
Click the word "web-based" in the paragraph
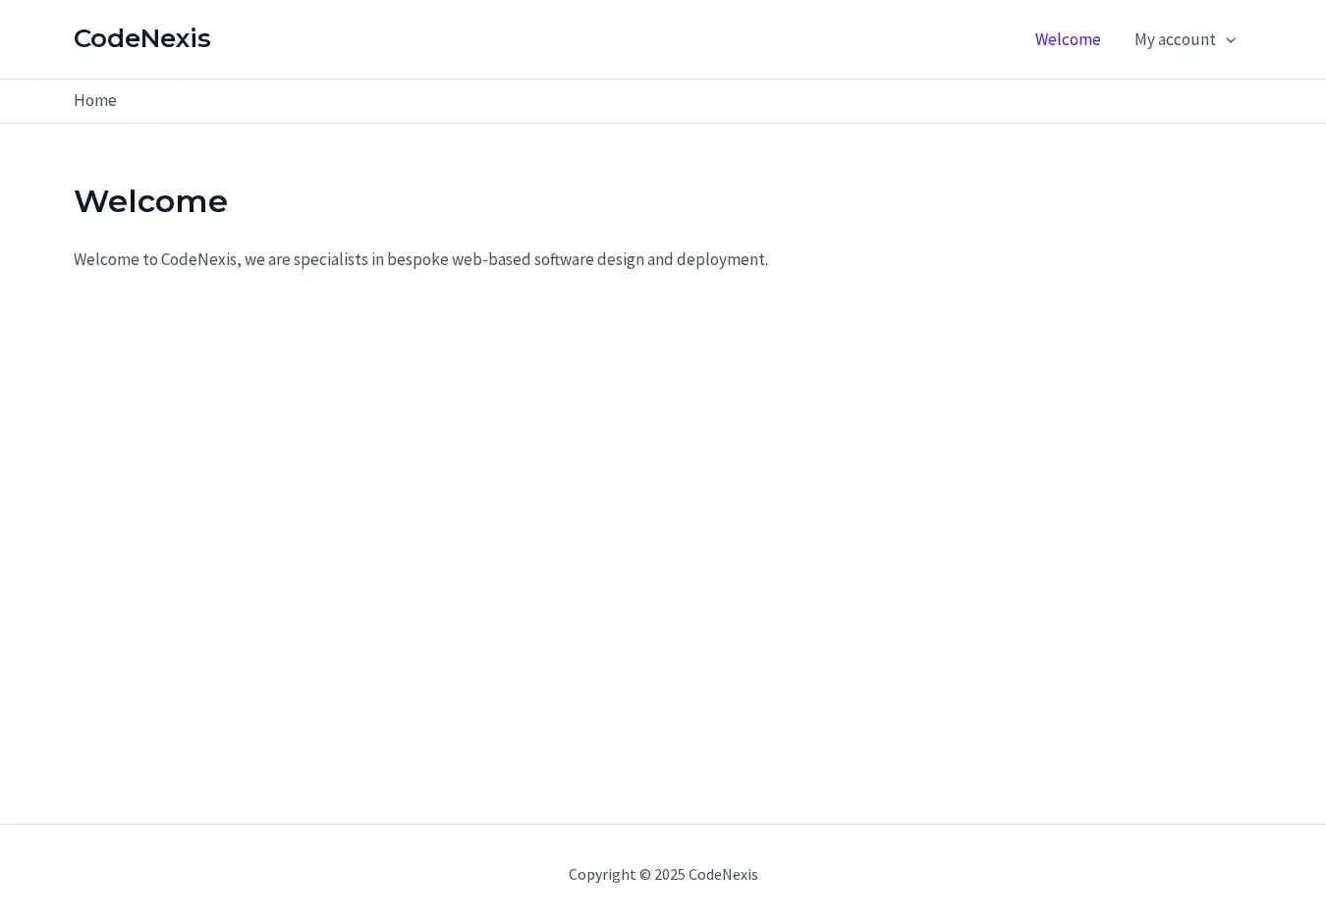coord(491,259)
